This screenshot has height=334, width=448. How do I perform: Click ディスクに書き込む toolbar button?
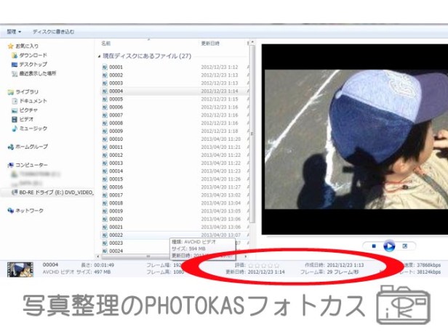(53, 32)
